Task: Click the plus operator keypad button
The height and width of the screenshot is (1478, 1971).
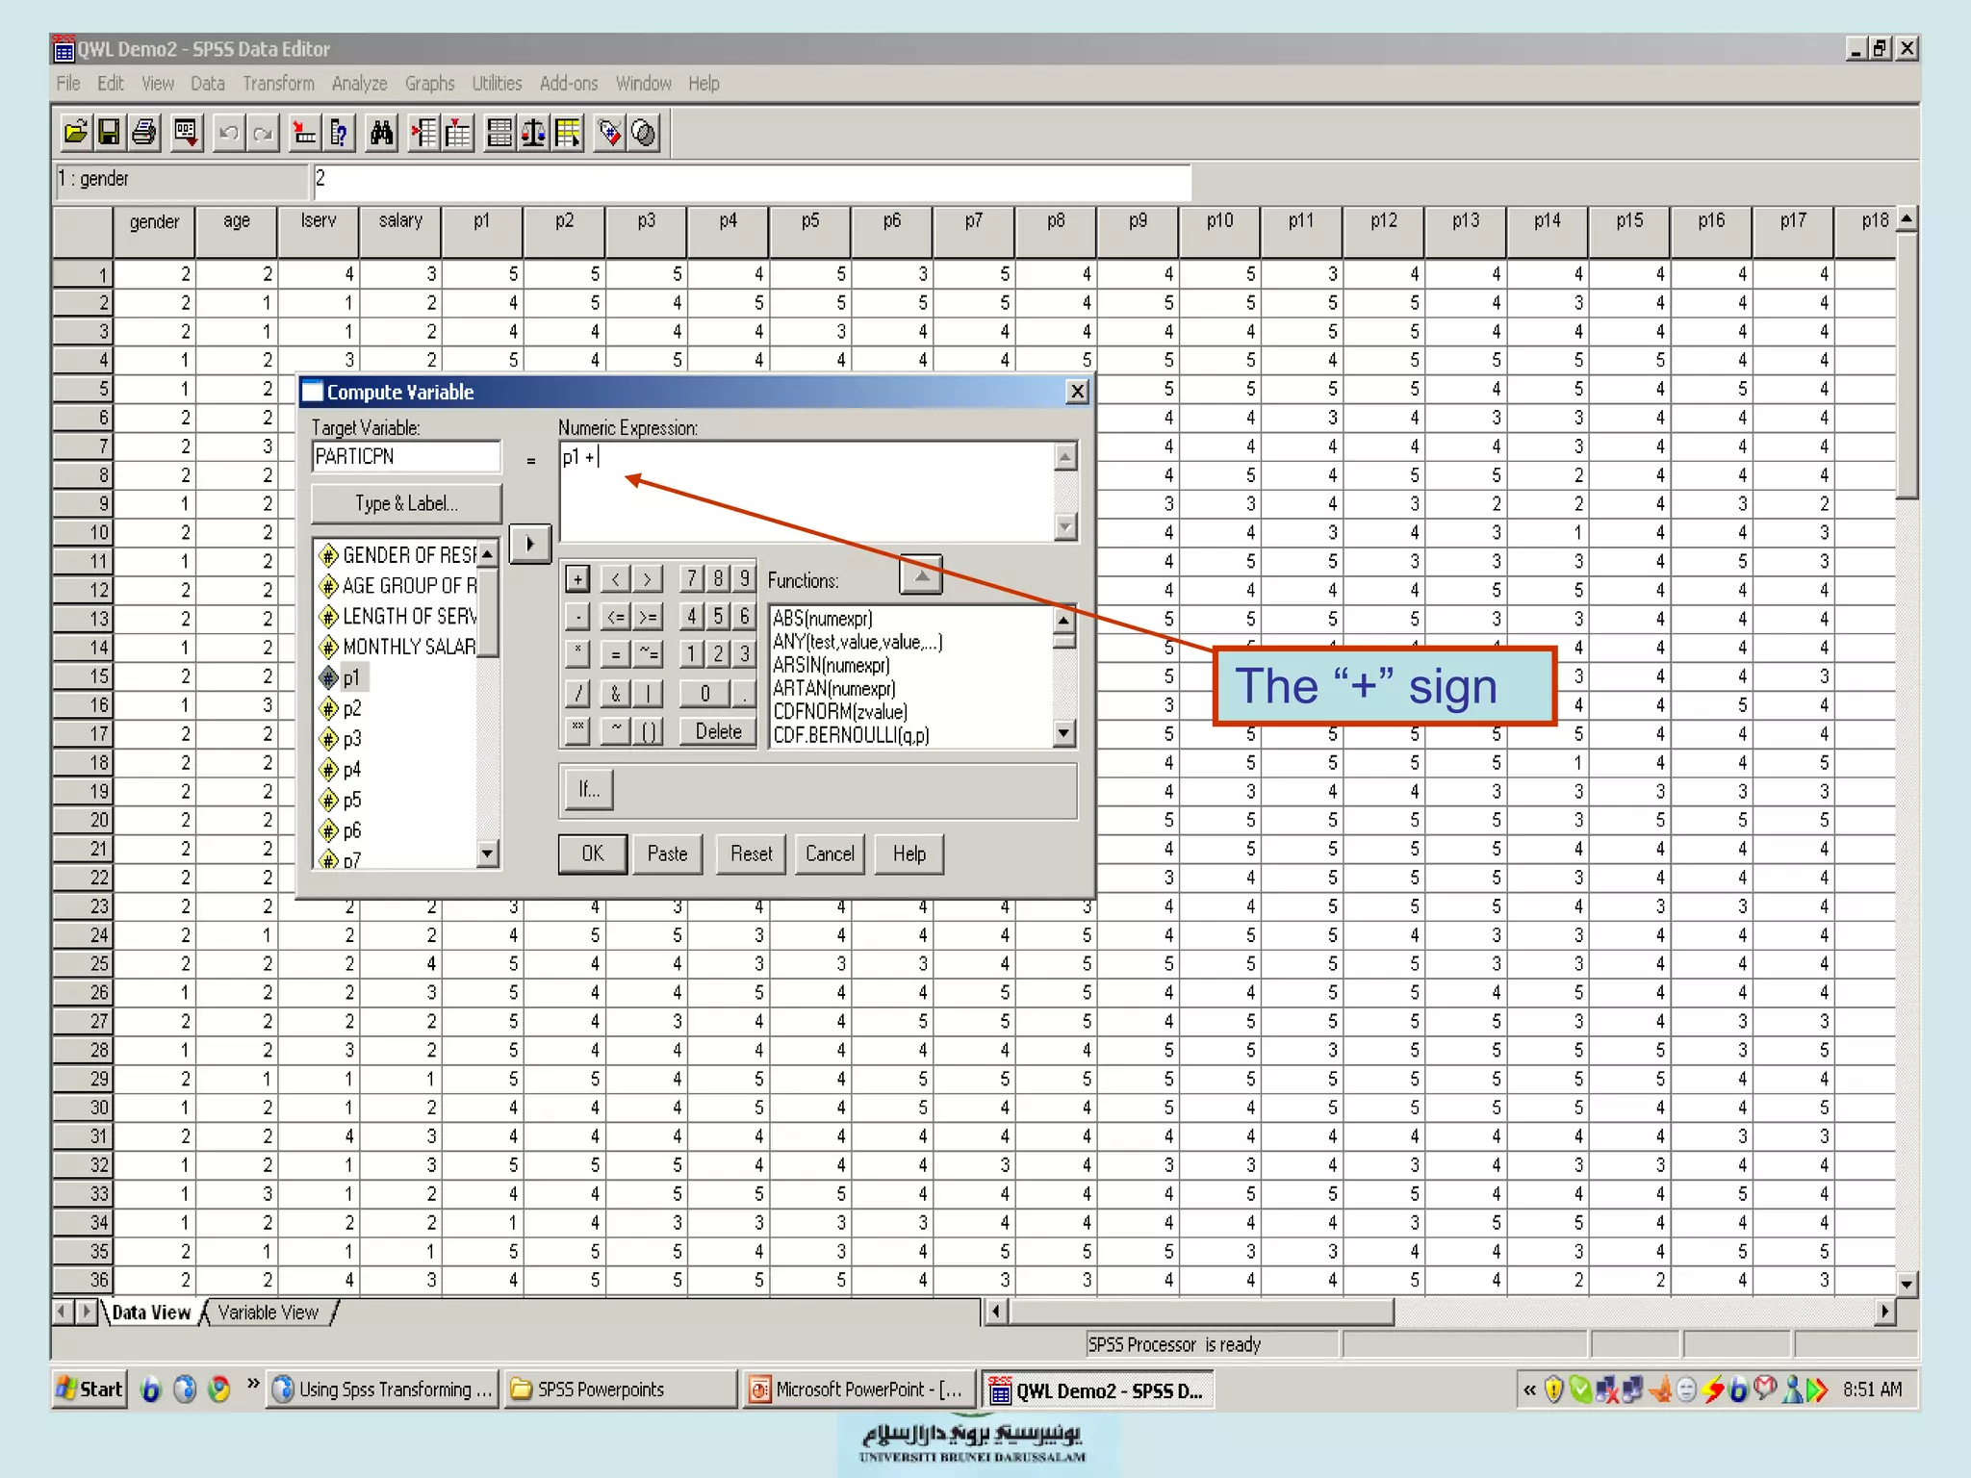Action: tap(577, 578)
